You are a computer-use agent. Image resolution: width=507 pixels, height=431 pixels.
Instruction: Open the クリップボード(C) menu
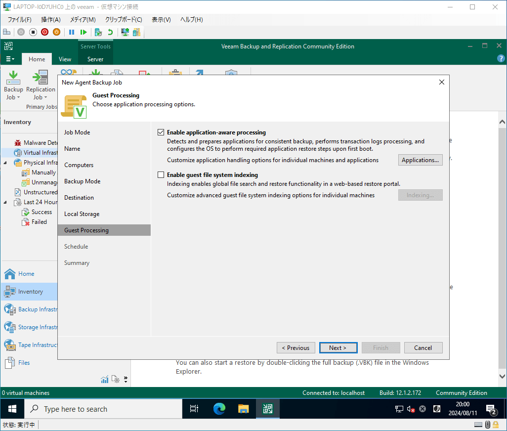click(124, 20)
